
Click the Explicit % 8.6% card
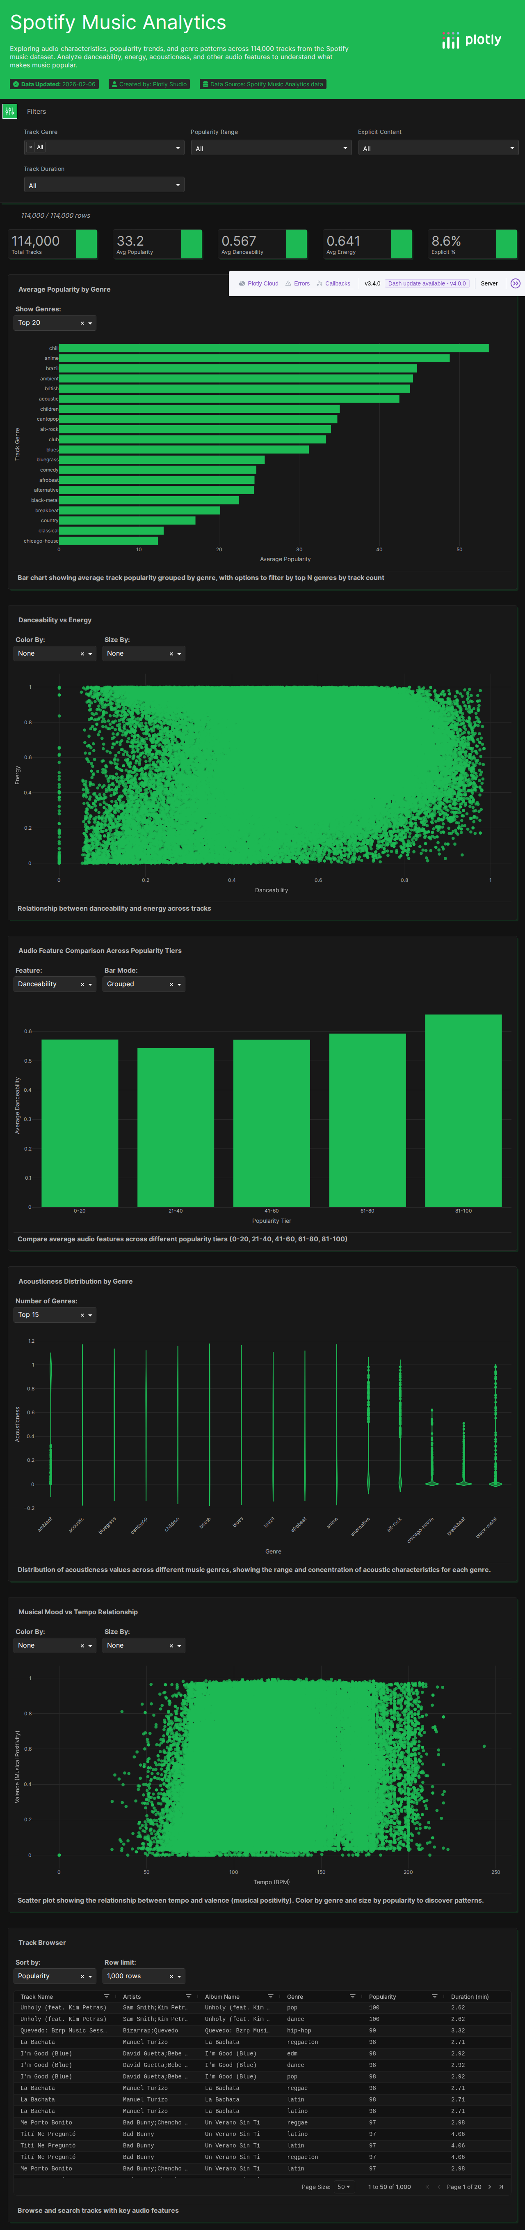point(473,244)
